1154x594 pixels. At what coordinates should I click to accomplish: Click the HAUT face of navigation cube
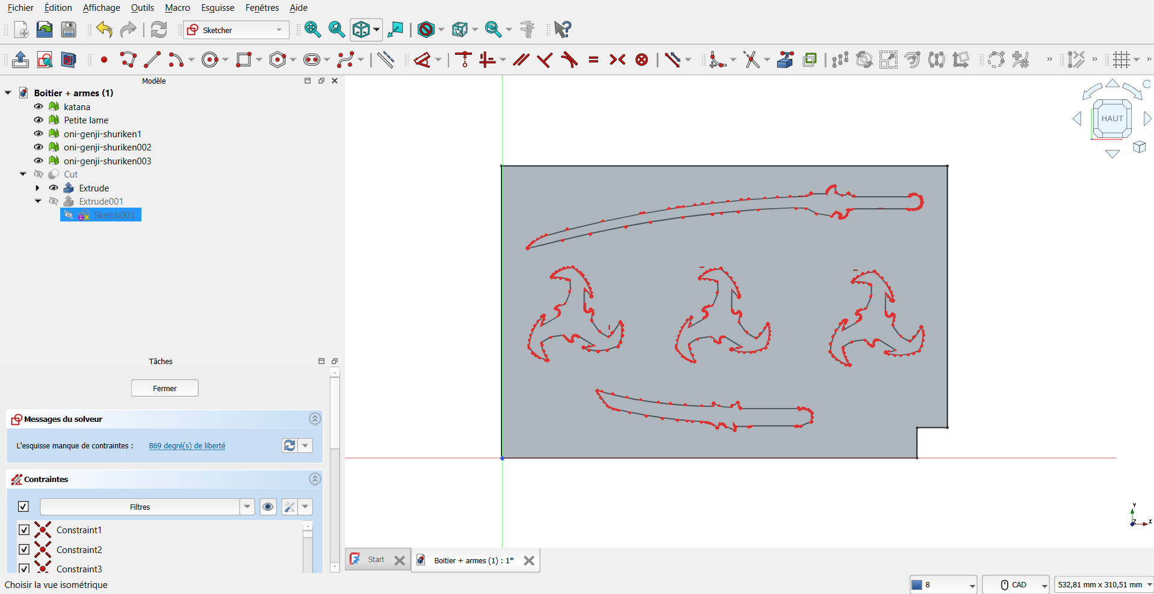[x=1112, y=119]
